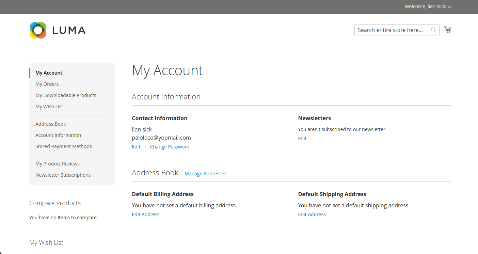
Task: Open the shopping cart icon
Action: (448, 30)
